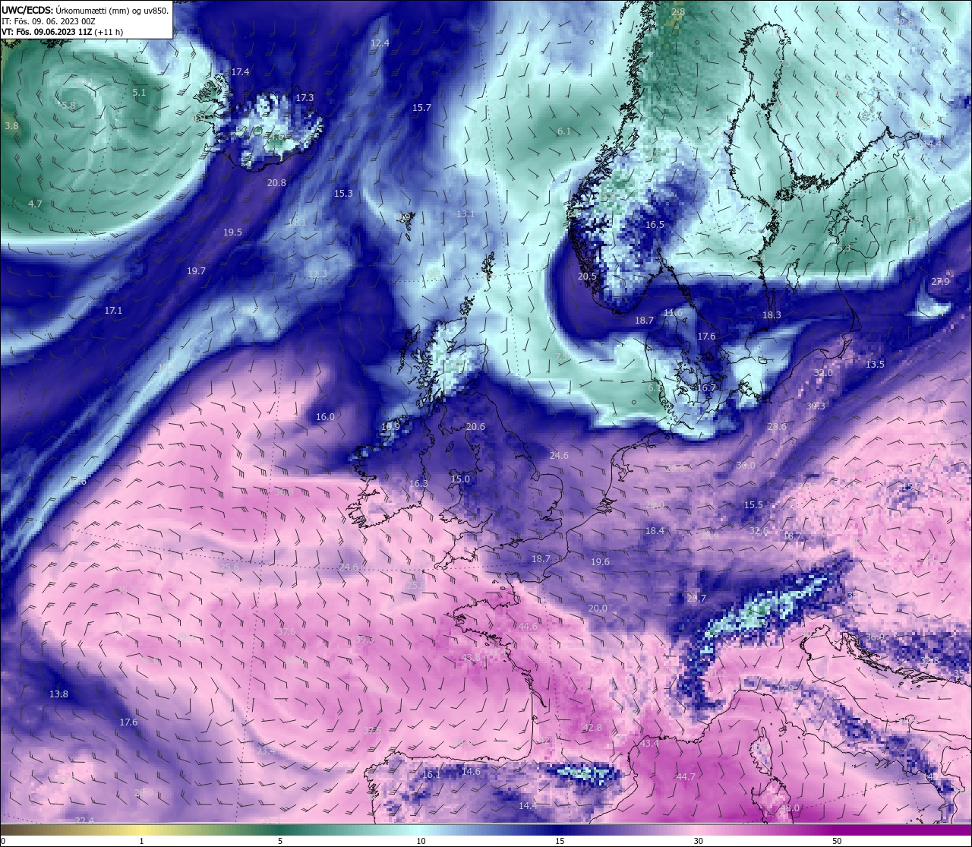
Task: Click the 16.5 value over southern Norway
Action: coord(655,225)
